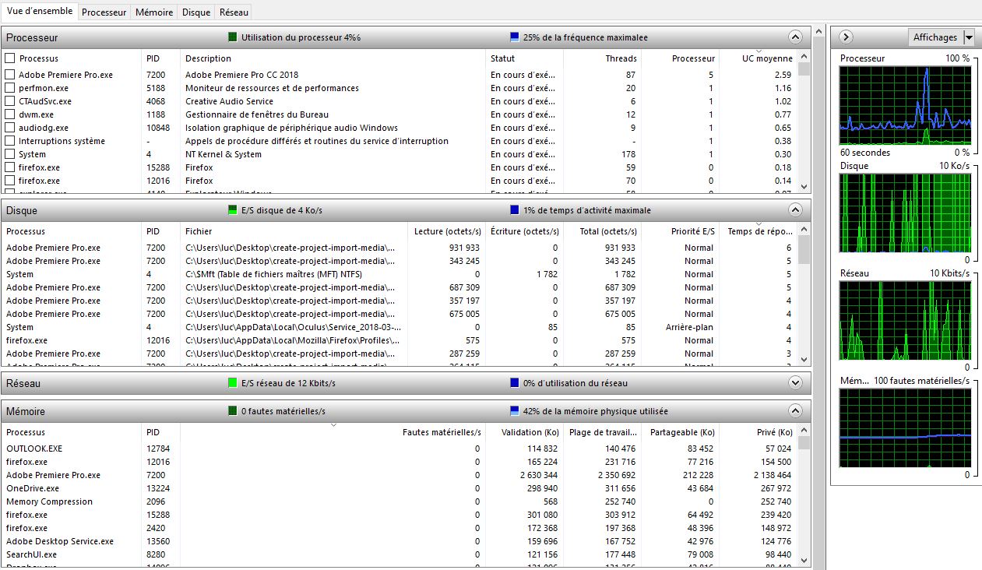The height and width of the screenshot is (570, 982).
Task: Sort memory list by Privé (Ko) header
Action: point(757,432)
